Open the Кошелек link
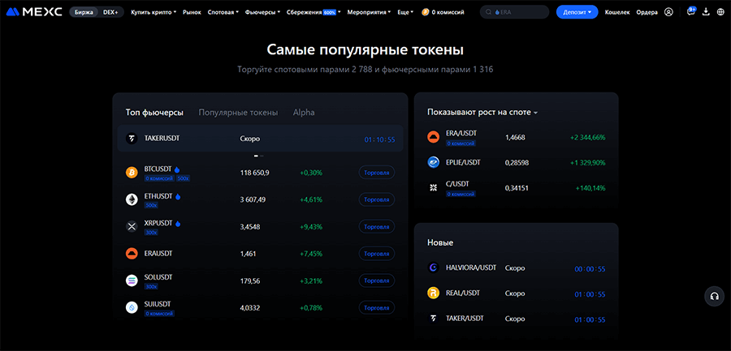This screenshot has width=731, height=351. click(x=617, y=12)
